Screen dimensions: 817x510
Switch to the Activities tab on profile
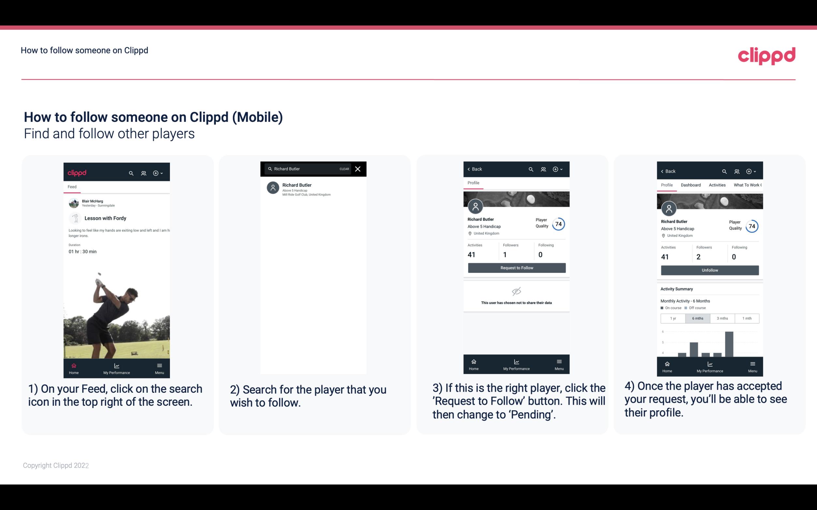(x=716, y=185)
